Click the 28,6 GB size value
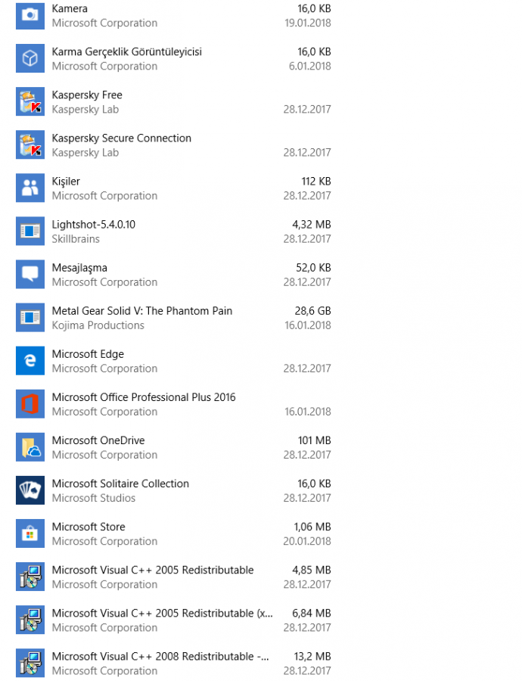 point(312,311)
